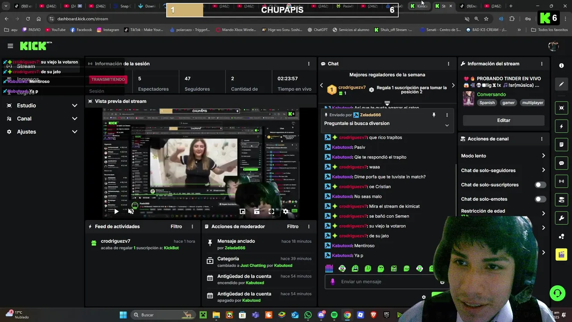Click the Editar stream info button
The width and height of the screenshot is (572, 322).
[504, 120]
